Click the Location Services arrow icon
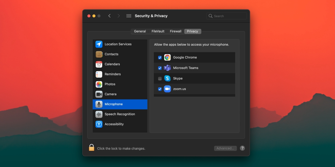This screenshot has width=335, height=167. coord(99,44)
